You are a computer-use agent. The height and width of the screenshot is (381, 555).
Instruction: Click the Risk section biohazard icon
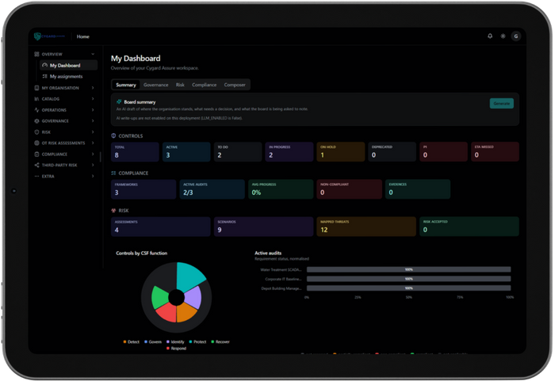pyautogui.click(x=113, y=211)
